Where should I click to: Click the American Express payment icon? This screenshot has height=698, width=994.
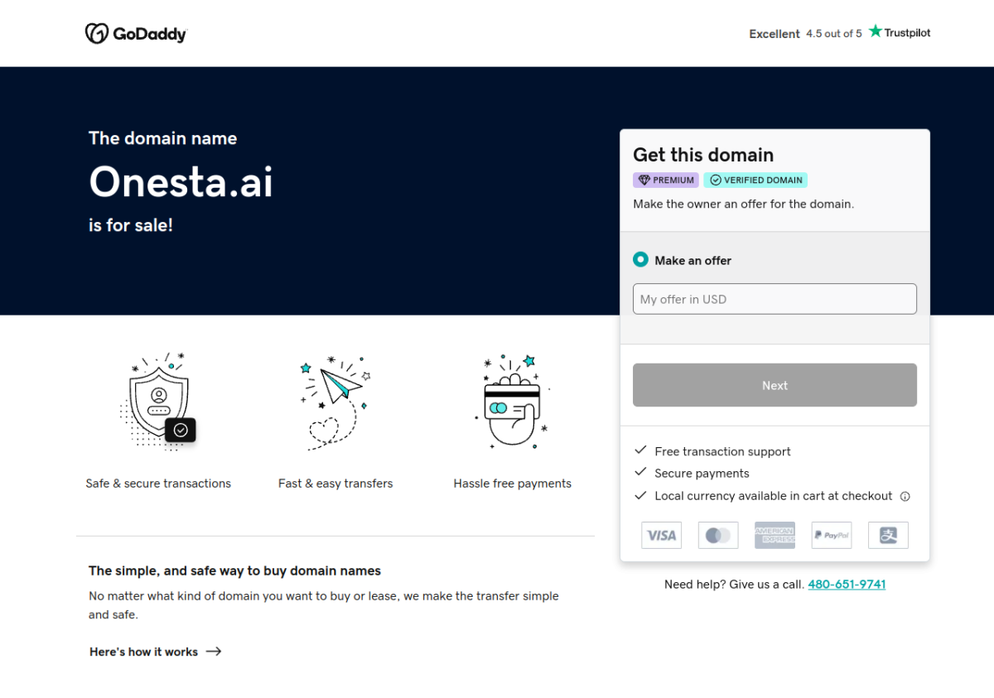[x=774, y=535]
